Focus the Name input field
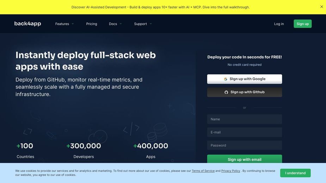The width and height of the screenshot is (326, 183). click(245, 119)
